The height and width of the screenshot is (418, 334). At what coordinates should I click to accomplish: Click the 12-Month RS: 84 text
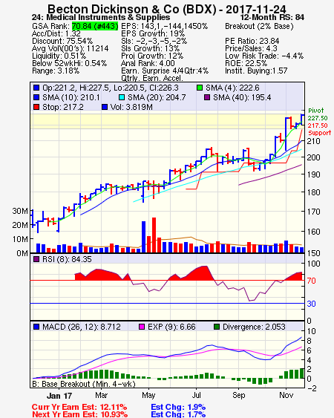coord(272,18)
